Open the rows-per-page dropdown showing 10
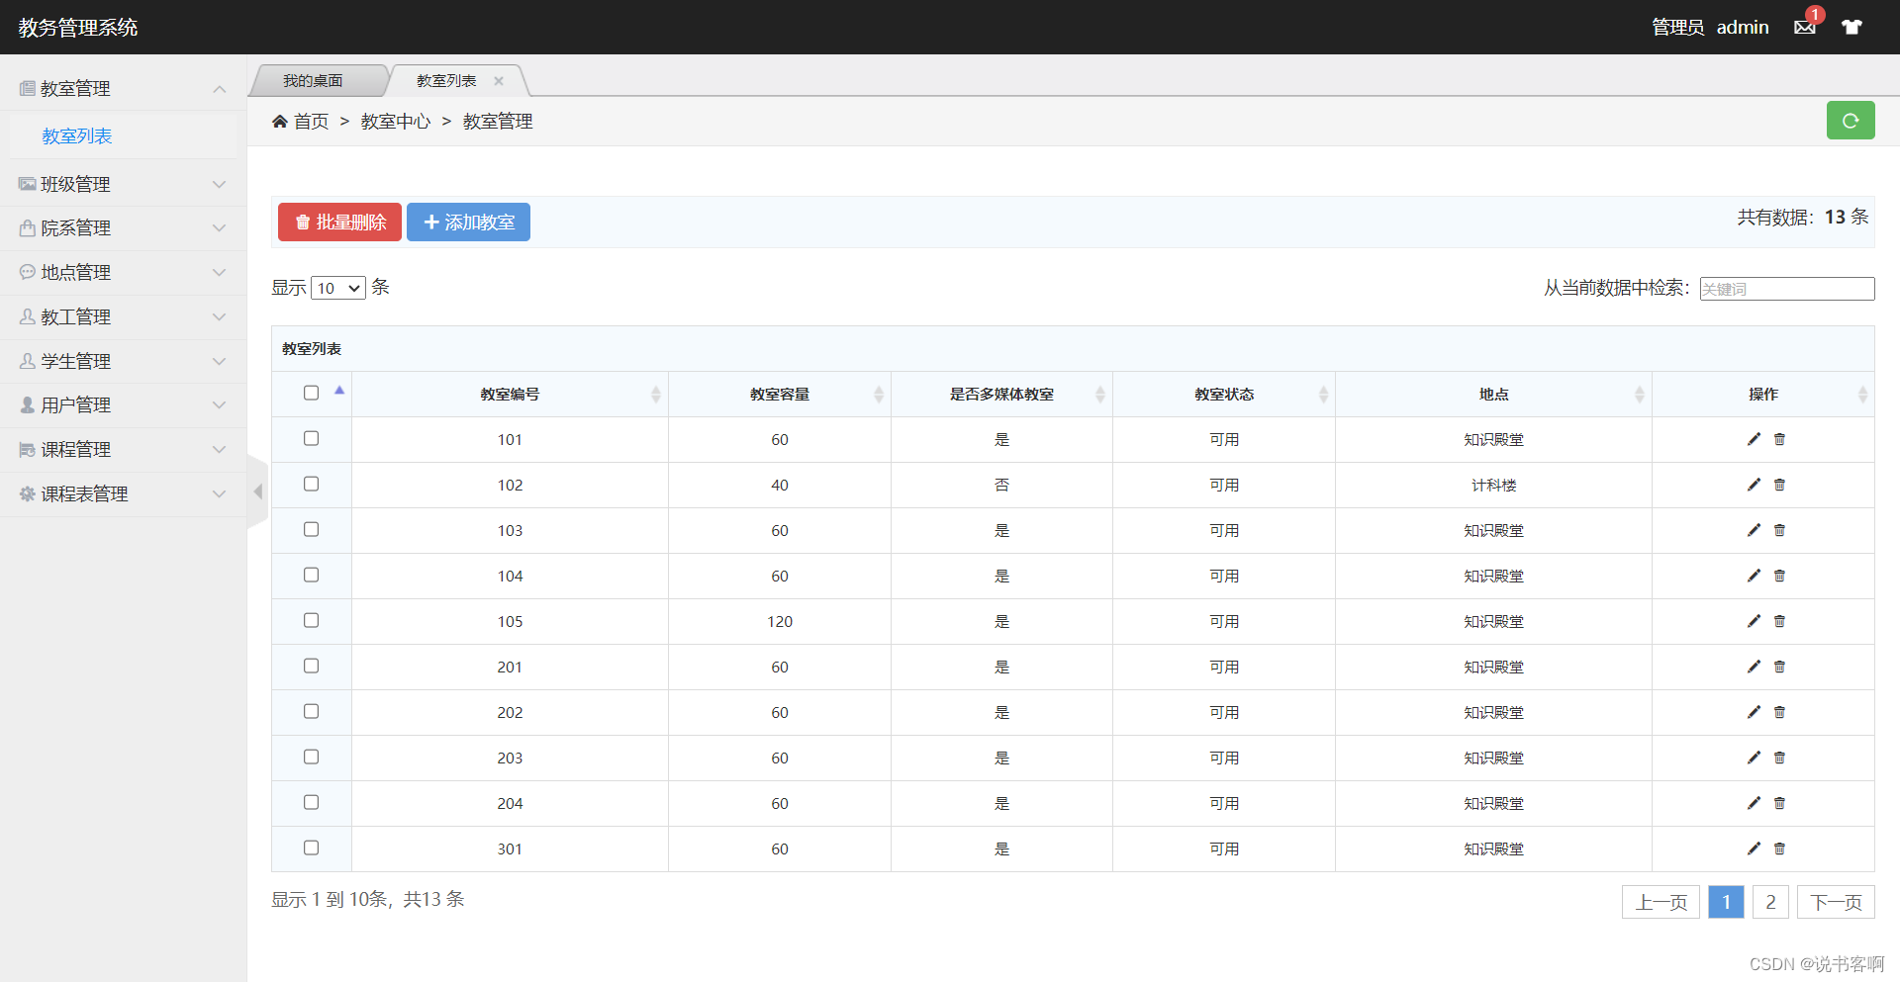 click(x=338, y=288)
